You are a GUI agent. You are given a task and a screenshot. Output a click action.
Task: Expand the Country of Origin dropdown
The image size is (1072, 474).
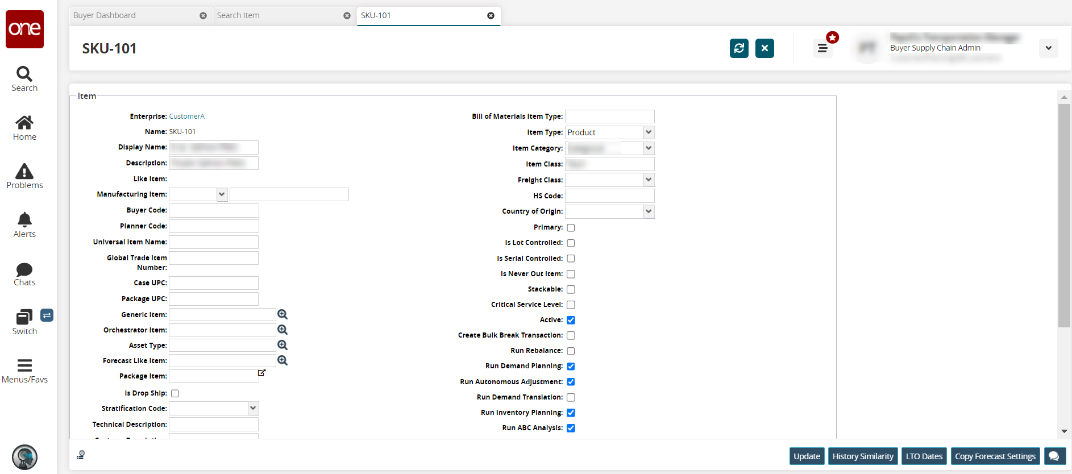tap(649, 211)
